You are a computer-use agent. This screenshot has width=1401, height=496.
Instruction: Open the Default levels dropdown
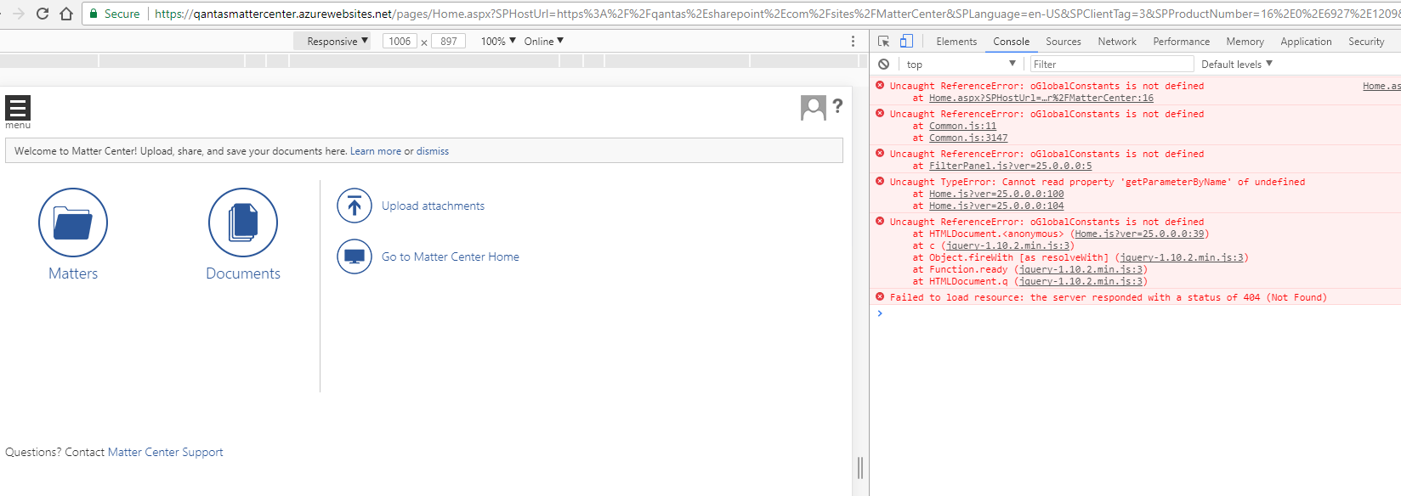pyautogui.click(x=1237, y=64)
